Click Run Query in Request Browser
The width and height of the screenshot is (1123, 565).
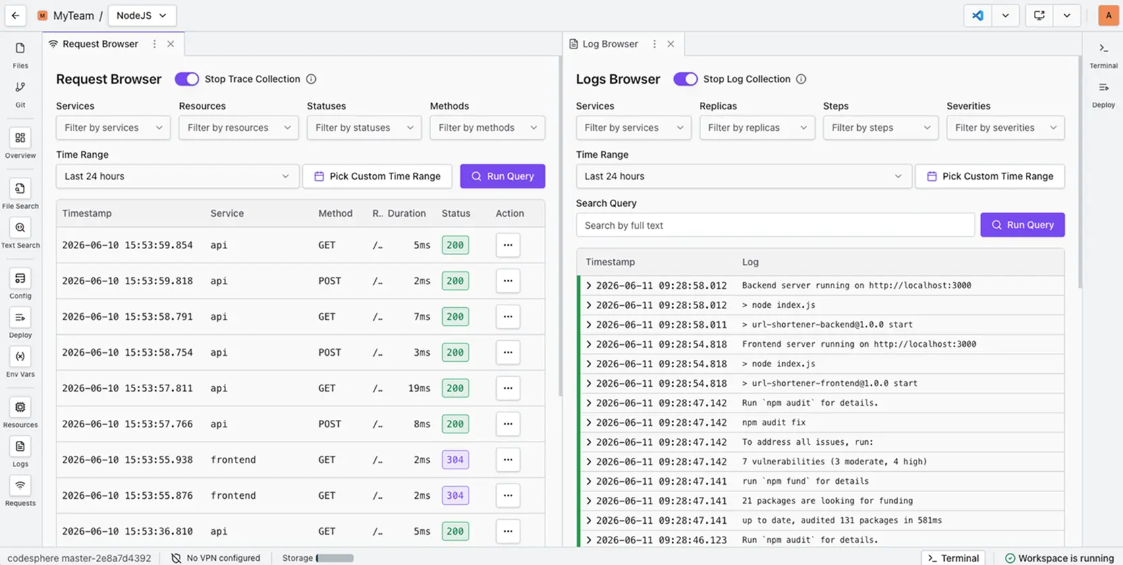coord(503,176)
